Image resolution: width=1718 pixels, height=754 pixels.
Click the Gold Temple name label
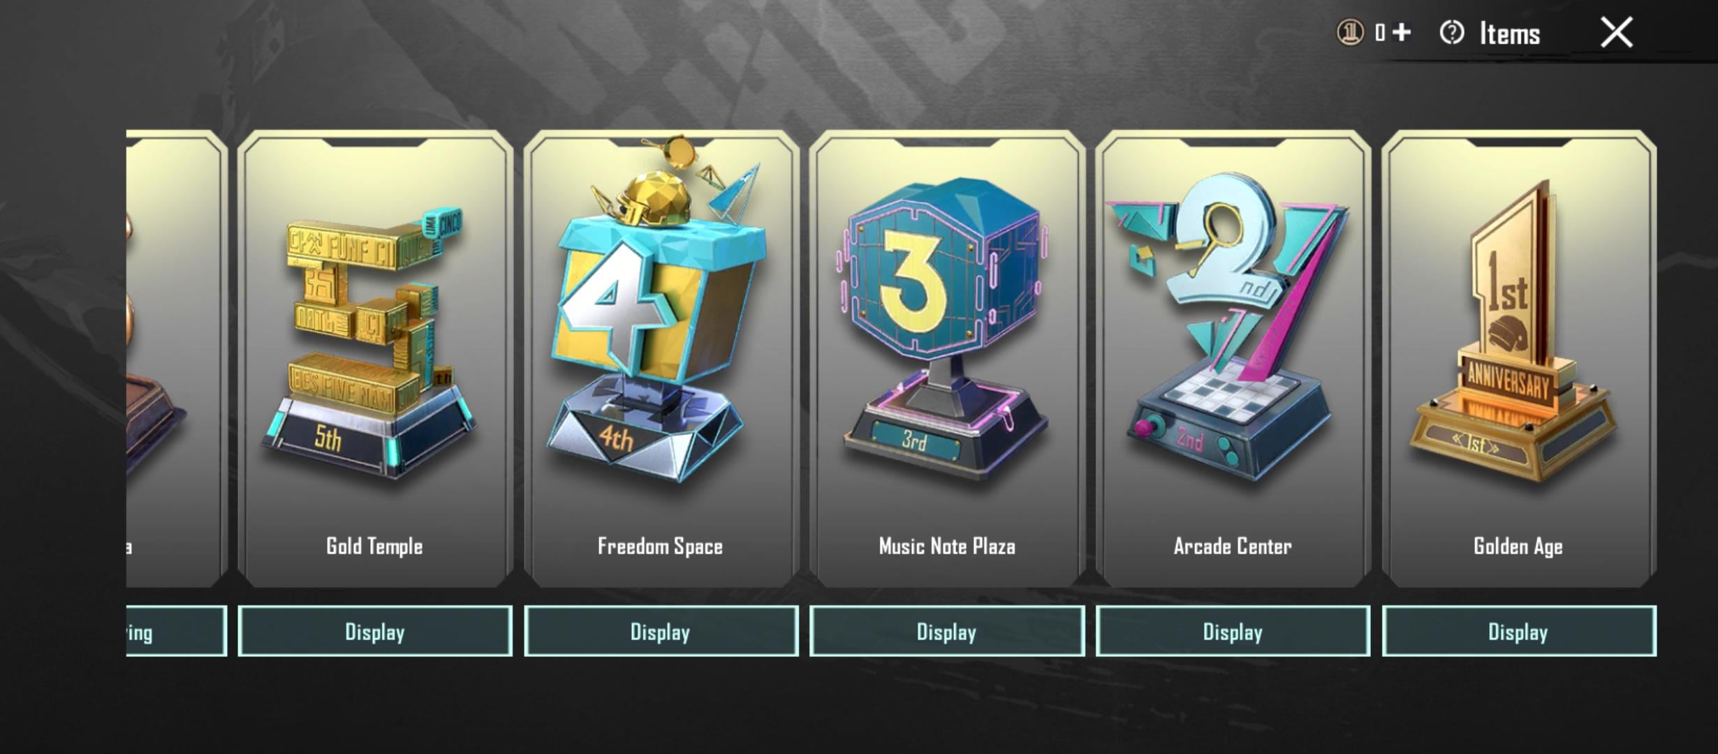[x=374, y=546]
